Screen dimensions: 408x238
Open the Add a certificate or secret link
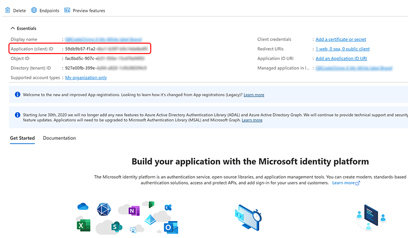point(341,39)
